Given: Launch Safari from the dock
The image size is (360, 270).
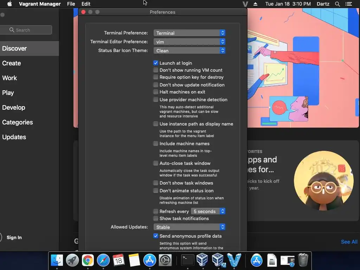Looking at the screenshot, I should (x=103, y=260).
